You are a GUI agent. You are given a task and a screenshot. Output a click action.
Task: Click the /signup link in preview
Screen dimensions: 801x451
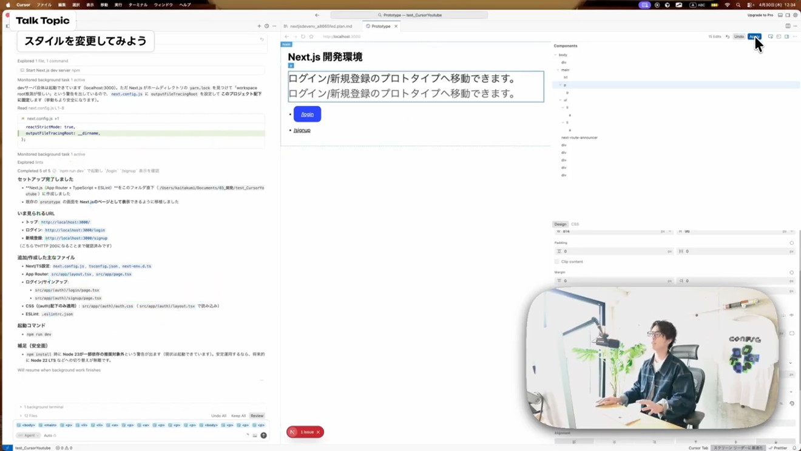tap(302, 130)
